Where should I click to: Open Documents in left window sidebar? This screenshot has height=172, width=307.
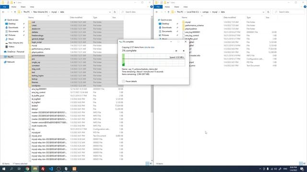(13, 31)
